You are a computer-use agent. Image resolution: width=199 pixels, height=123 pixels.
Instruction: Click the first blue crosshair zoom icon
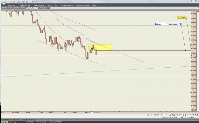tap(183, 115)
